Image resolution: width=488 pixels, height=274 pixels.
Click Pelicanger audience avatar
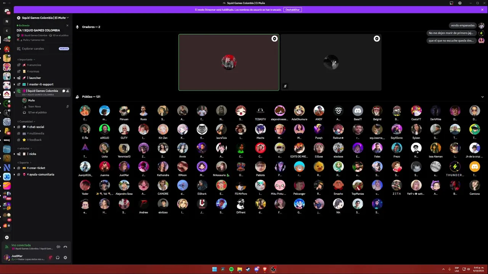tap(299, 185)
